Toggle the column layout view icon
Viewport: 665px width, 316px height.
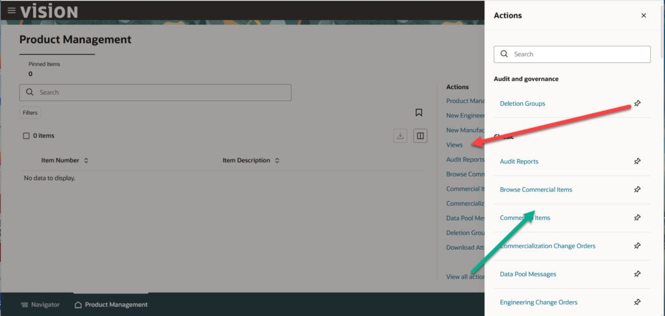420,136
